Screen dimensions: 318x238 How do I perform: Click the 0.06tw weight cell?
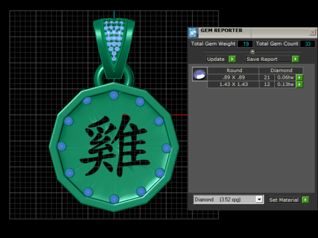286,77
